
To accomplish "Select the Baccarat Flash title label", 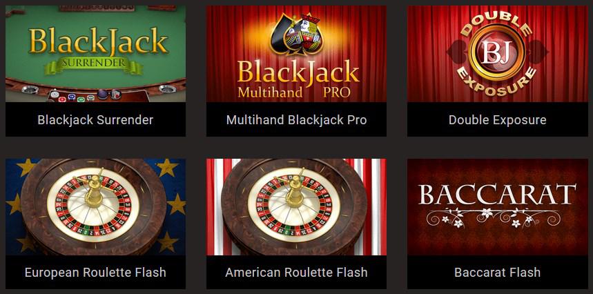I will pyautogui.click(x=497, y=272).
